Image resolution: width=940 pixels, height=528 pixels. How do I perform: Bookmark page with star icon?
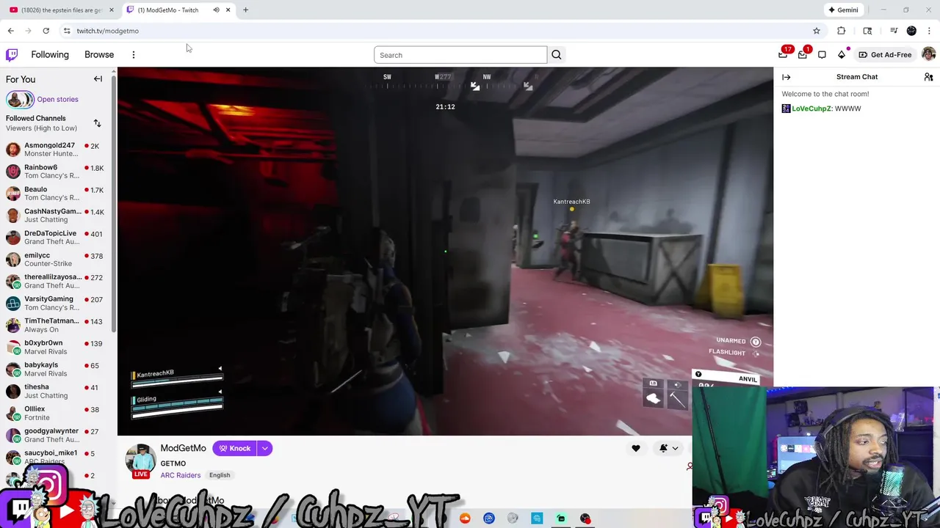(x=817, y=31)
